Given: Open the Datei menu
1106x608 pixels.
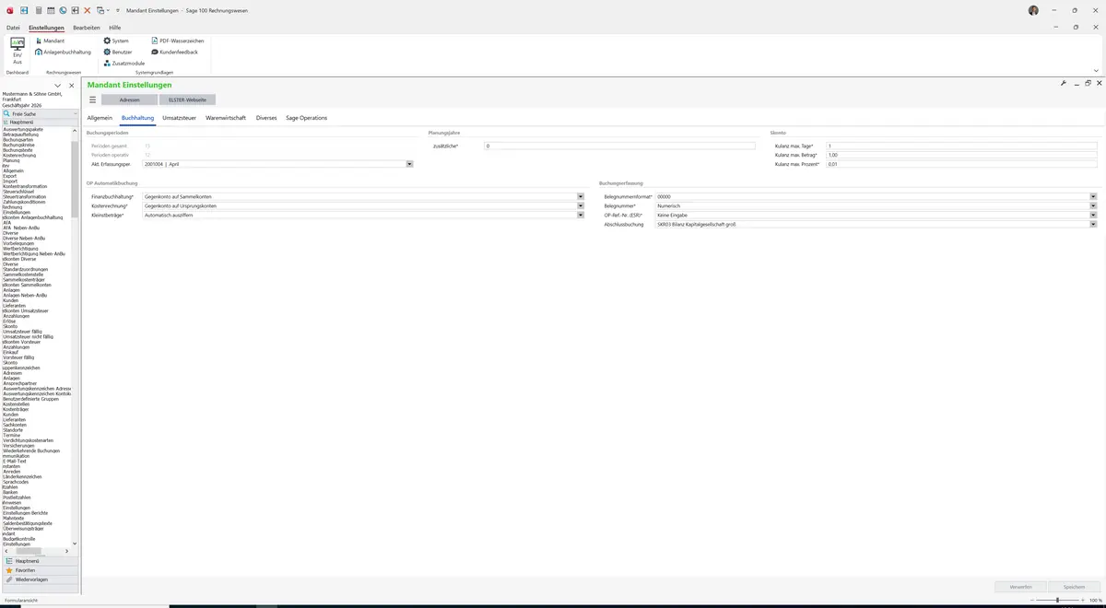Looking at the screenshot, I should tap(13, 28).
